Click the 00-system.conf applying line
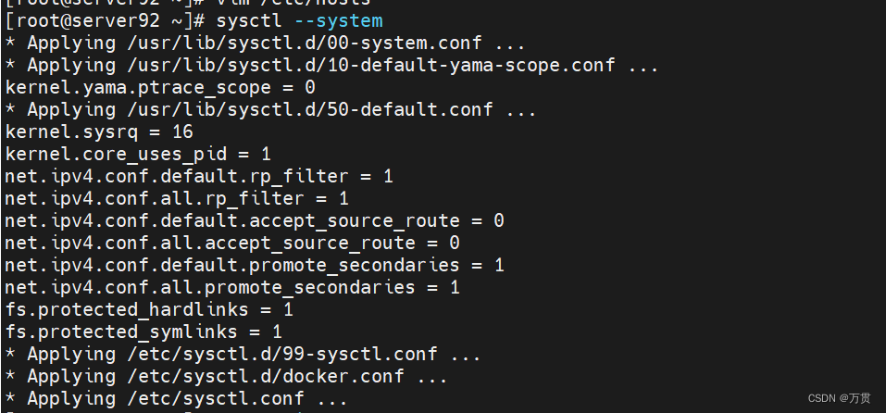The image size is (886, 413). pyautogui.click(x=265, y=44)
